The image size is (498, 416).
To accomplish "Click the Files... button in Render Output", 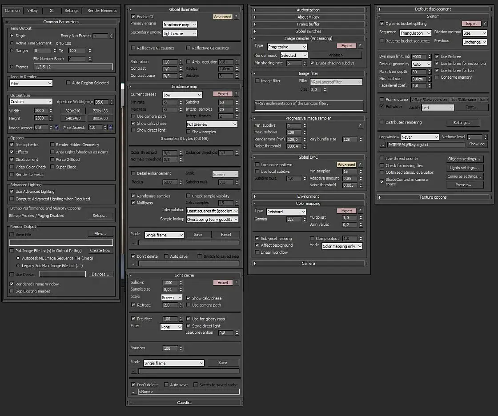I will point(100,234).
